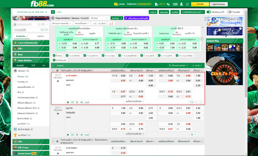Open the cash promotions icon in header

point(175,4)
